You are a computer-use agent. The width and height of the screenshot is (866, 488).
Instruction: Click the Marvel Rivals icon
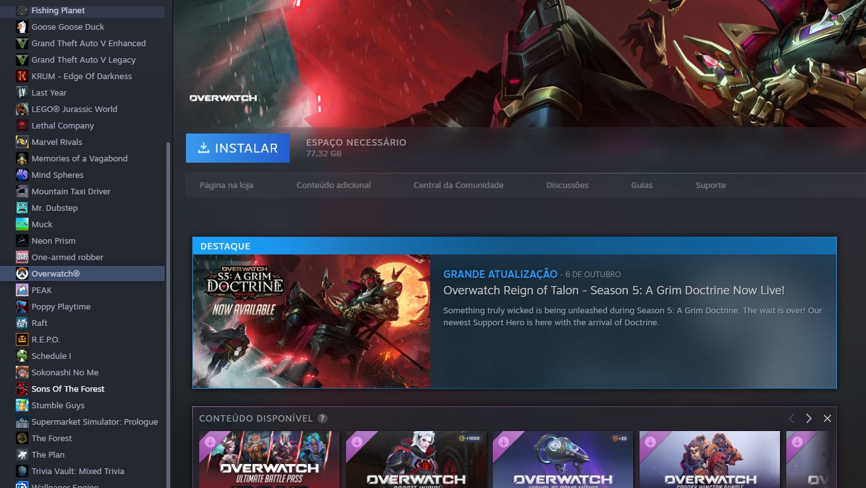coord(22,142)
